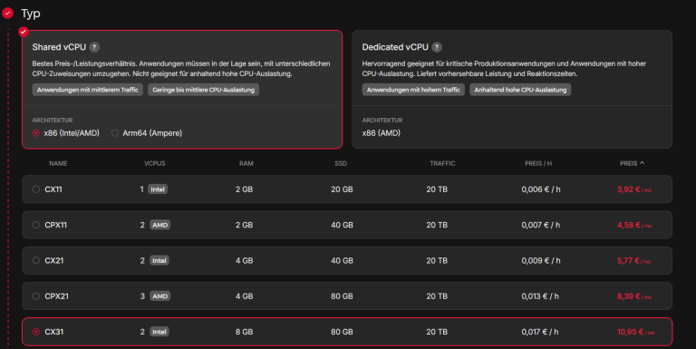696x349 pixels.
Task: Click the 4,58 € monthly price
Action: click(633, 225)
